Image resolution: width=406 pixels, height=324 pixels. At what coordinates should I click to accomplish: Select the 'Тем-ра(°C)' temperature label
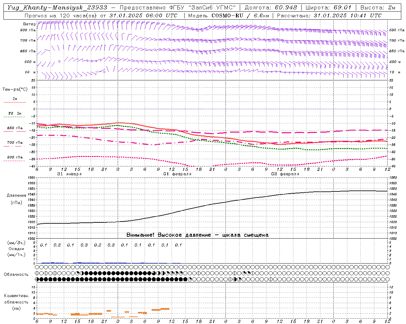pyautogui.click(x=15, y=90)
